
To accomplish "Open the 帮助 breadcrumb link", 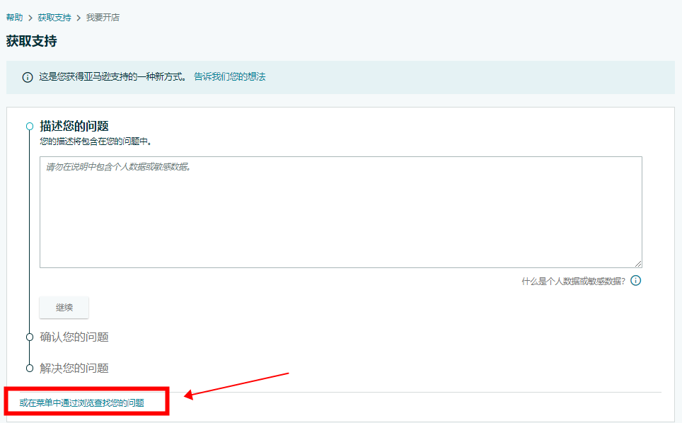I will 14,18.
